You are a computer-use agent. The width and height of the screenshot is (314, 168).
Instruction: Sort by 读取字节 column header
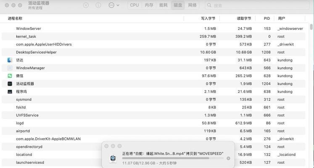[244, 18]
